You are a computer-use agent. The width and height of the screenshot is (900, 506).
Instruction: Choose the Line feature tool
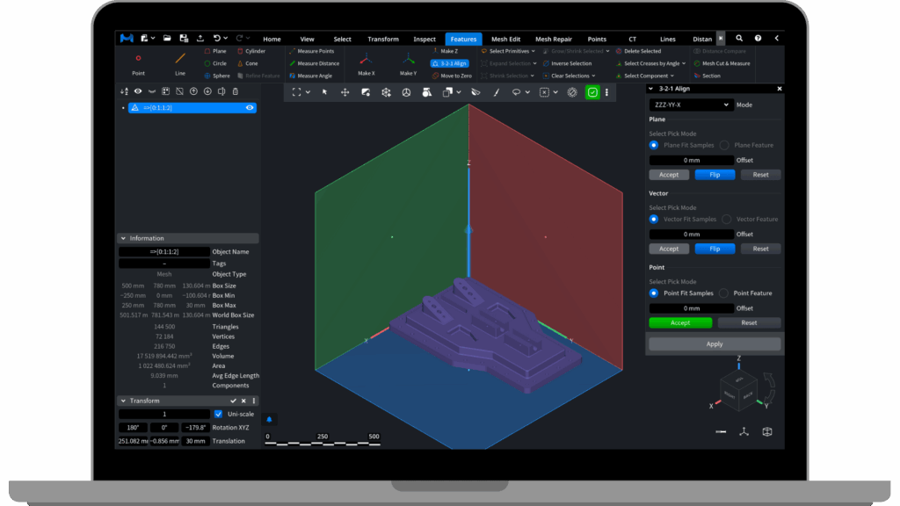[180, 61]
